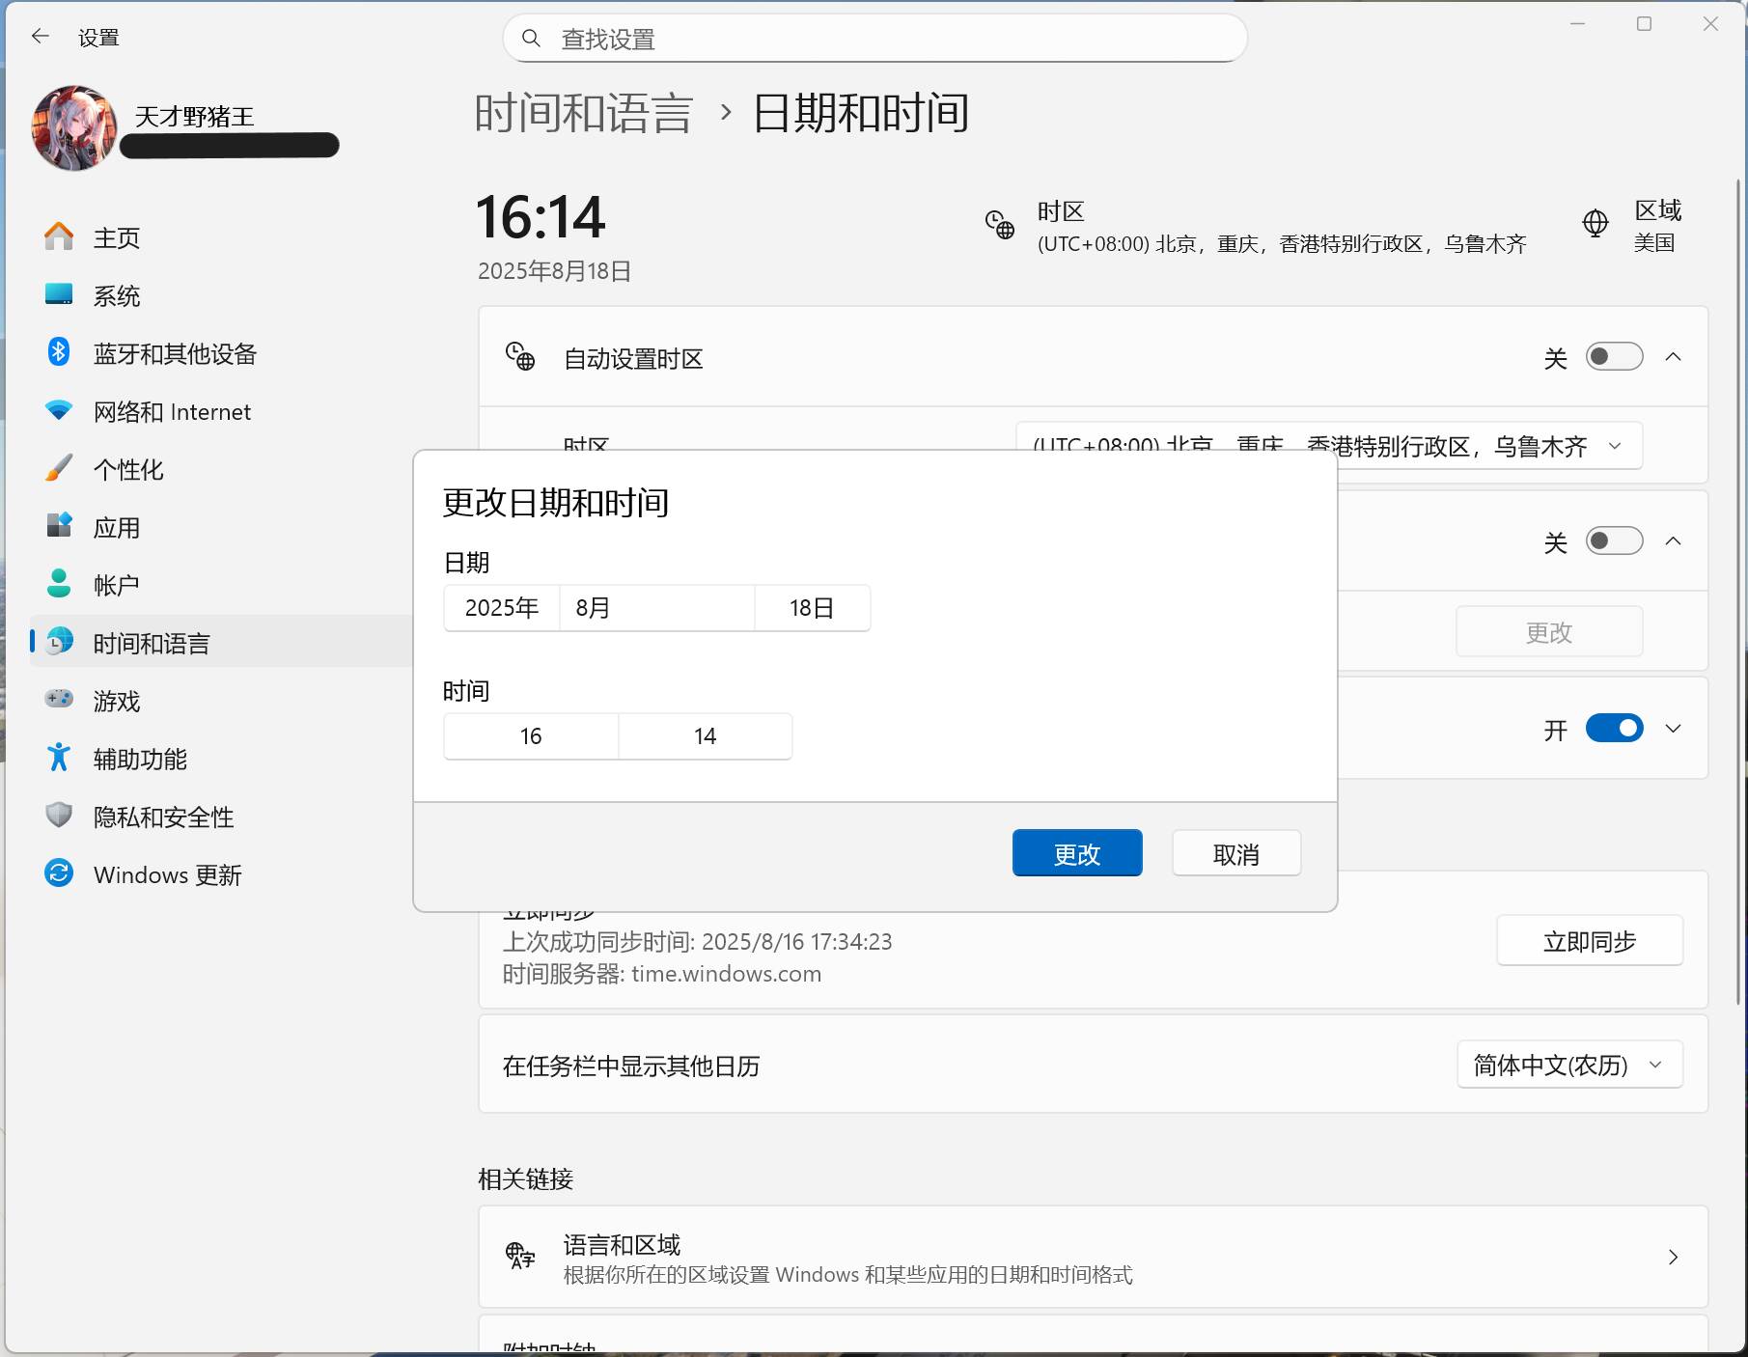The image size is (1748, 1357).
Task: Collapse the 自动设置时区 section chevron
Action: pyautogui.click(x=1674, y=357)
